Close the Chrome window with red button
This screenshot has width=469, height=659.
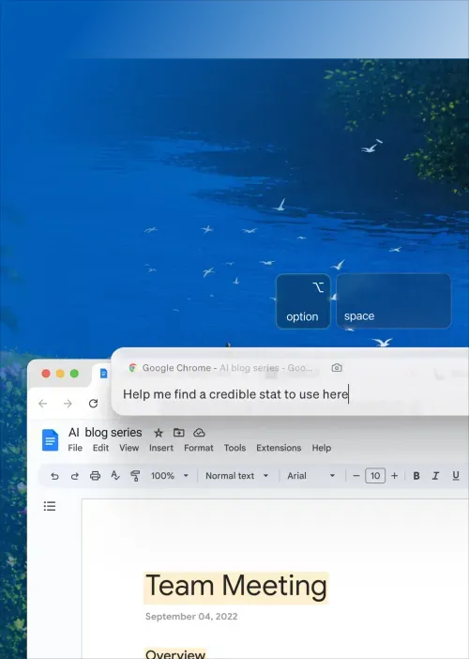tap(46, 374)
